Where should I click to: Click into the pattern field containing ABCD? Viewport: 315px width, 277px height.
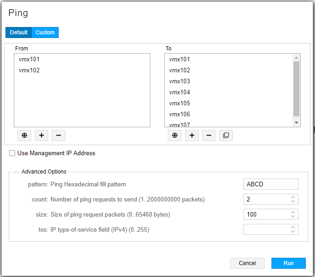tap(271, 184)
